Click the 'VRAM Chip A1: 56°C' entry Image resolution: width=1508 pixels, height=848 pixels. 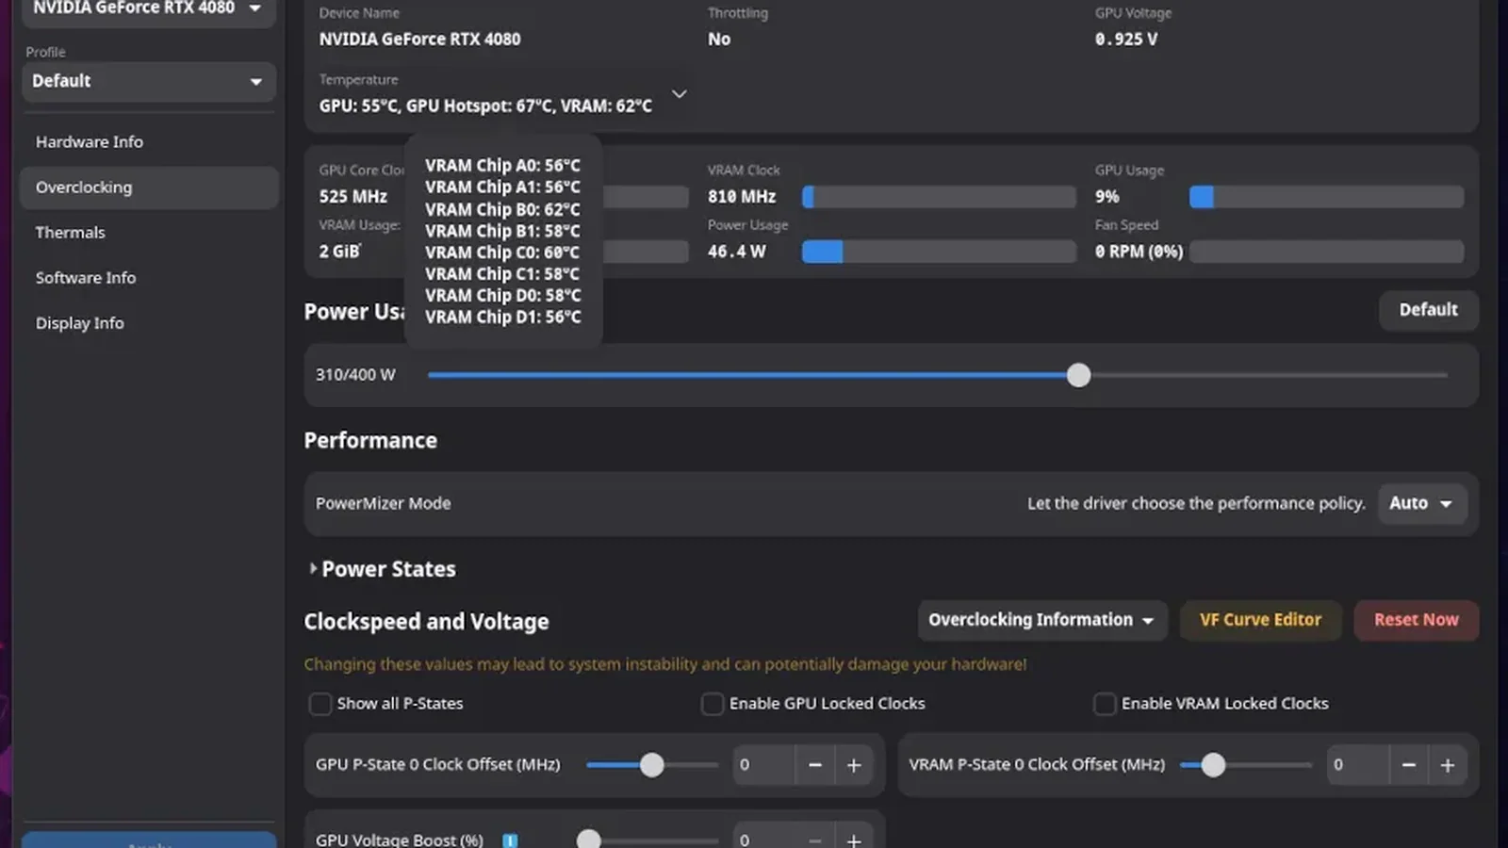[502, 188]
